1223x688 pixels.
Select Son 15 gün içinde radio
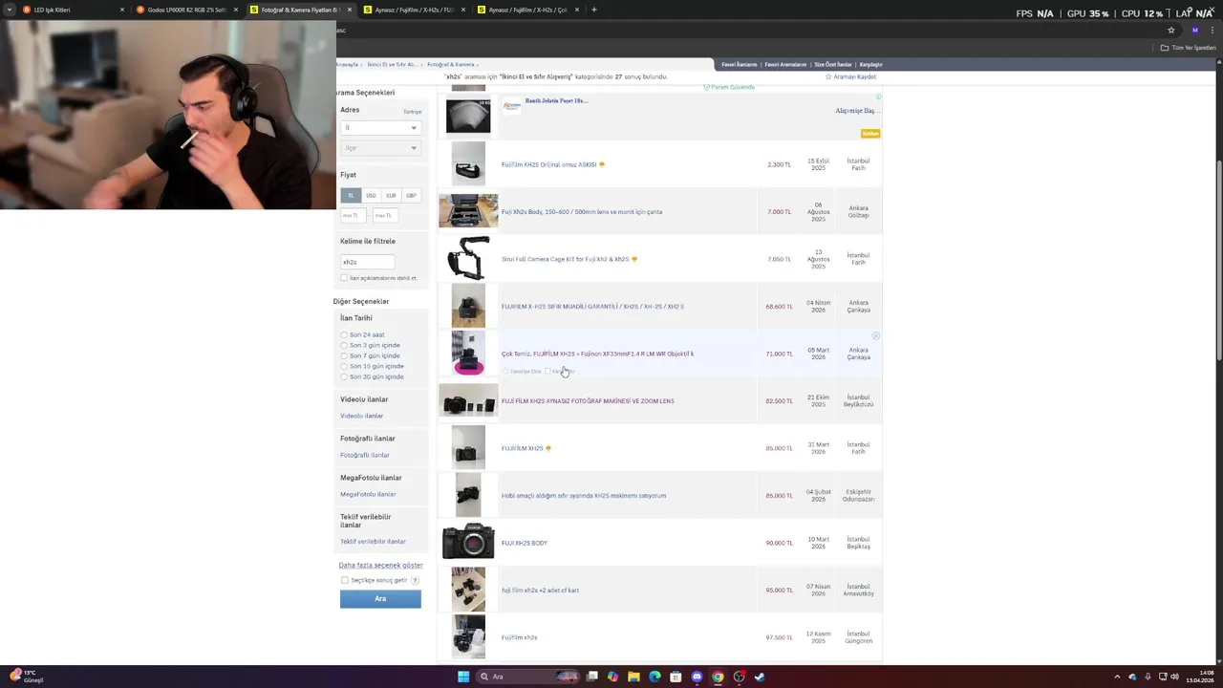[344, 366]
